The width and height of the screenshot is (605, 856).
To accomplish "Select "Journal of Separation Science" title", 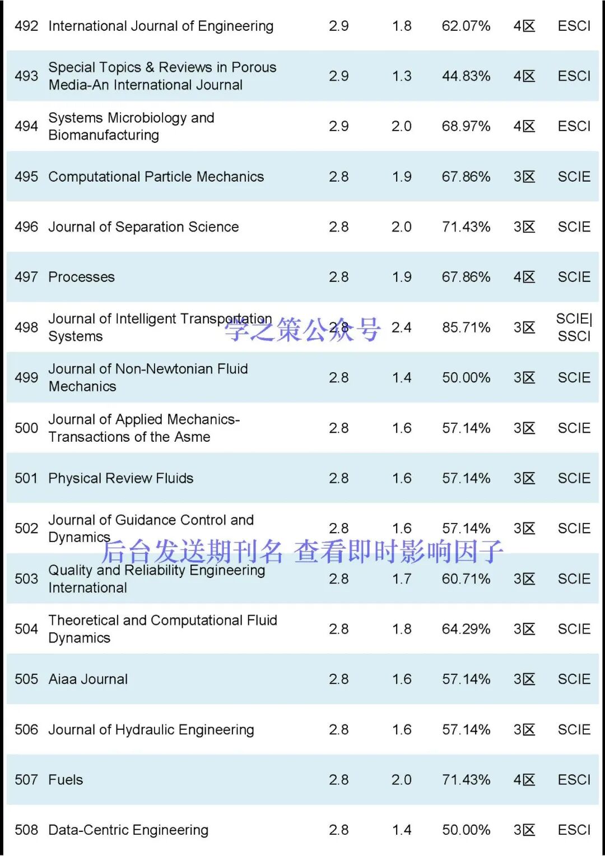I will pyautogui.click(x=143, y=227).
